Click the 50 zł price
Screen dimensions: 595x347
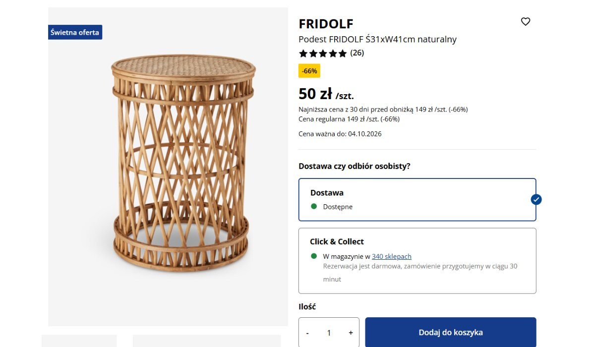(x=315, y=94)
